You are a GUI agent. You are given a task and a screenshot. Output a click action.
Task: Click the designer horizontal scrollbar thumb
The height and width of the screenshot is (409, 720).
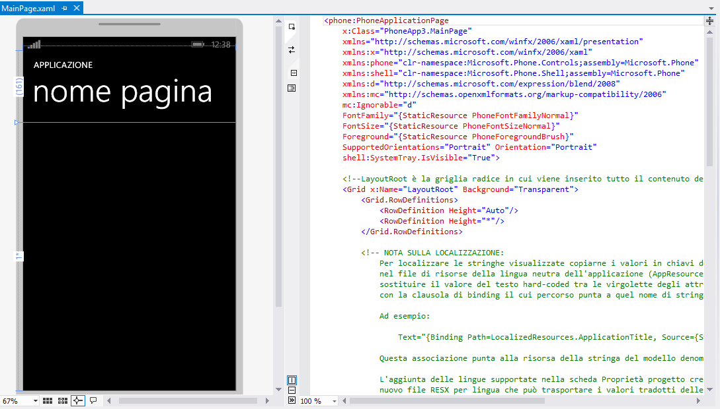click(x=188, y=401)
